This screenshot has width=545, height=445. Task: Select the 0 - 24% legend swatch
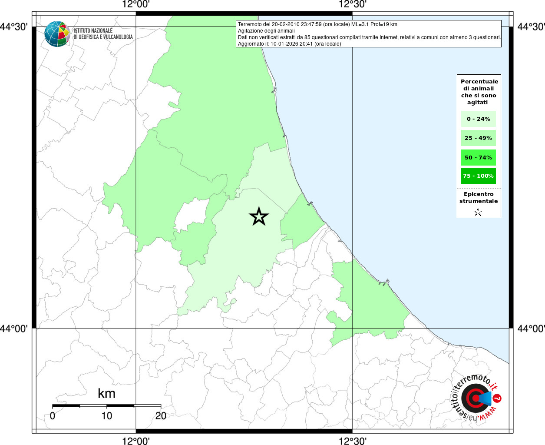(x=478, y=119)
